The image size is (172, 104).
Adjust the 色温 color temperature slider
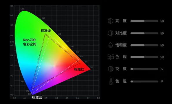144,82
